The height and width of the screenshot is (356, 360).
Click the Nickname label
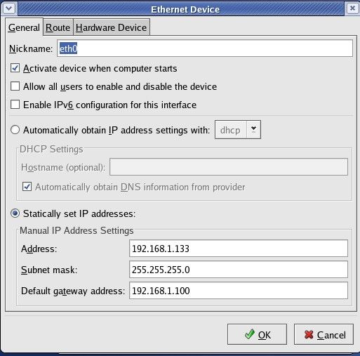point(31,49)
